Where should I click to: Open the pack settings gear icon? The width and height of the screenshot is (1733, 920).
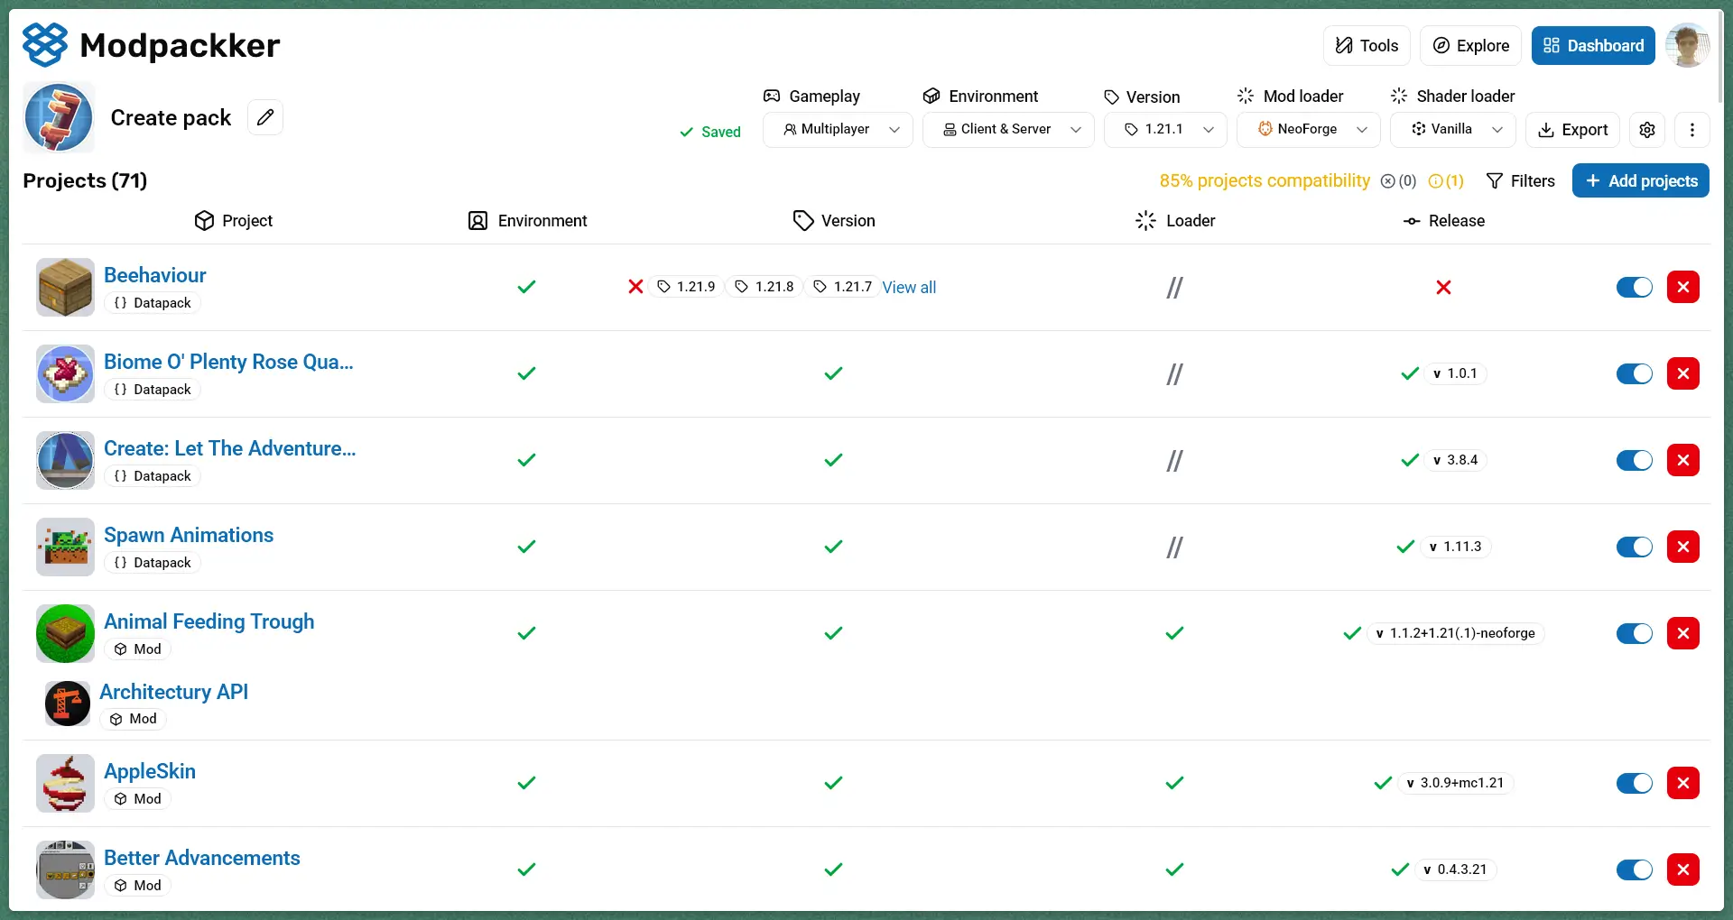1647,130
